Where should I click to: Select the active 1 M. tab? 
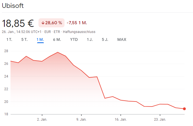(x=40, y=39)
